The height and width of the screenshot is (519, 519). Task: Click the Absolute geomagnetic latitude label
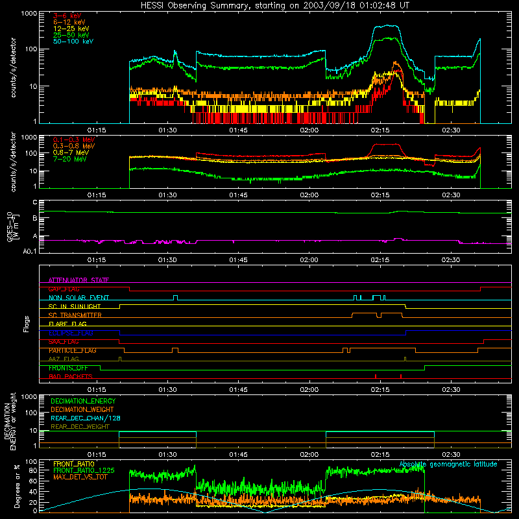click(x=448, y=464)
